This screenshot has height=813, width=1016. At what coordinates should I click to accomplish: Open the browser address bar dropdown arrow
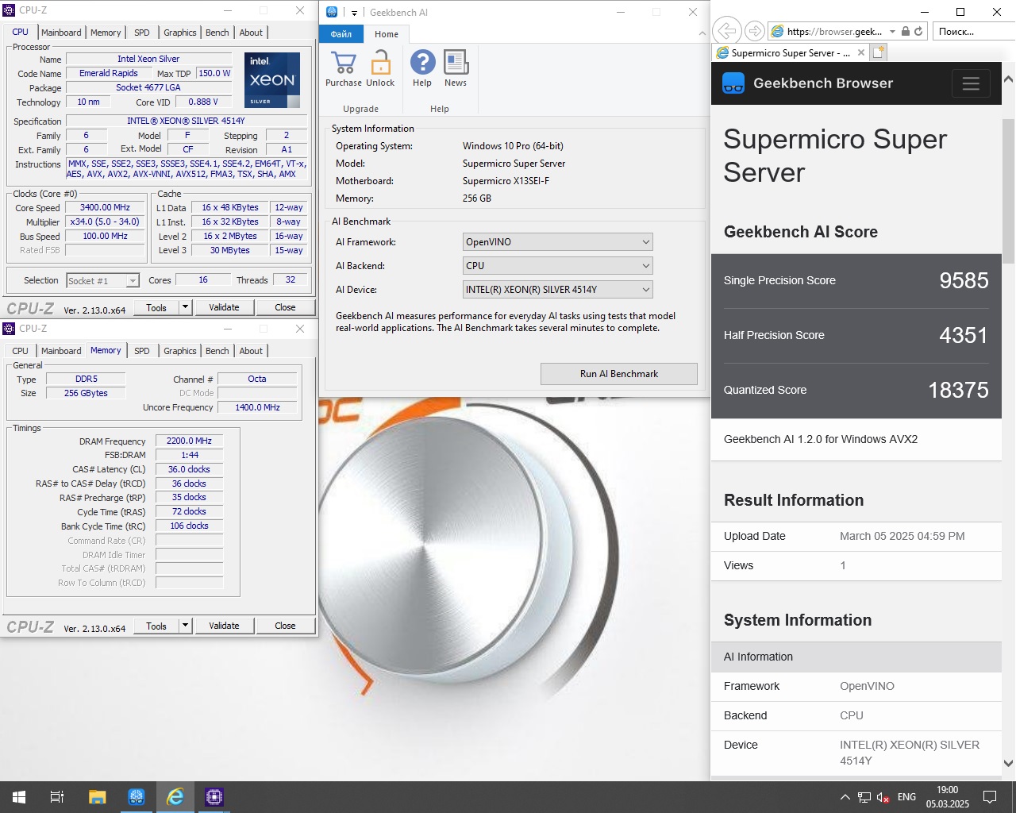point(892,31)
